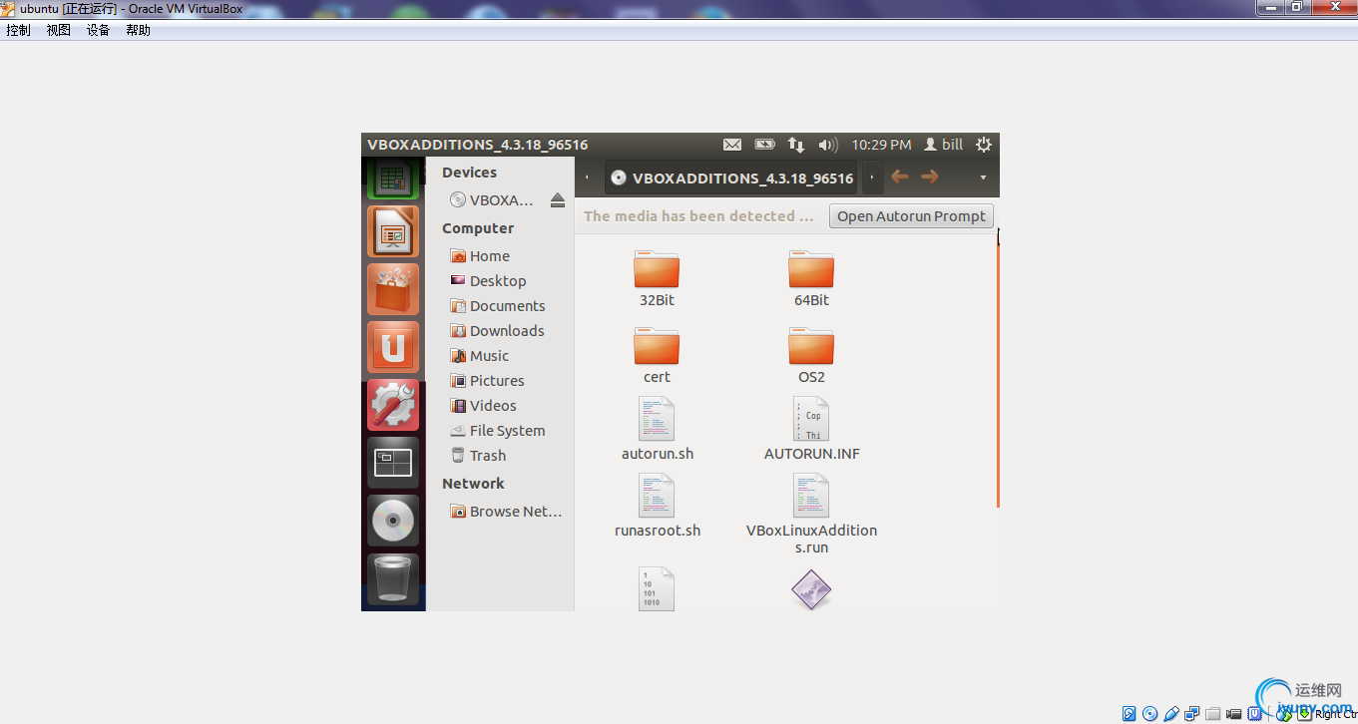Click the Open Autorun Prompt button

(x=911, y=216)
